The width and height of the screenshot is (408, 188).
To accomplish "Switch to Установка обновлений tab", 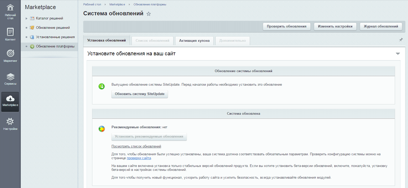I will (106, 41).
